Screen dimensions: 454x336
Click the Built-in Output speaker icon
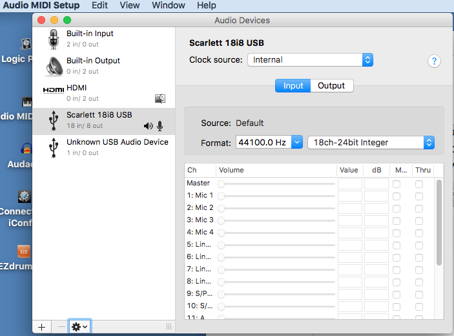[54, 66]
